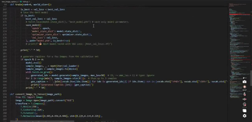Viewport: 252px width, 122px height.
Task: Click 'best_val_loss = val_loss' assignment
Action: click(x=41, y=19)
